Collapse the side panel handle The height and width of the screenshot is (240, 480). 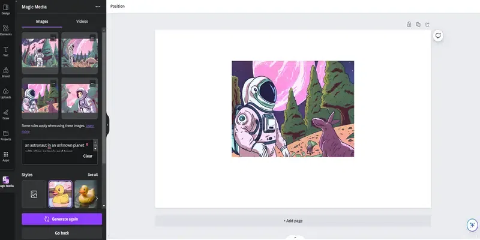pyautogui.click(x=107, y=125)
